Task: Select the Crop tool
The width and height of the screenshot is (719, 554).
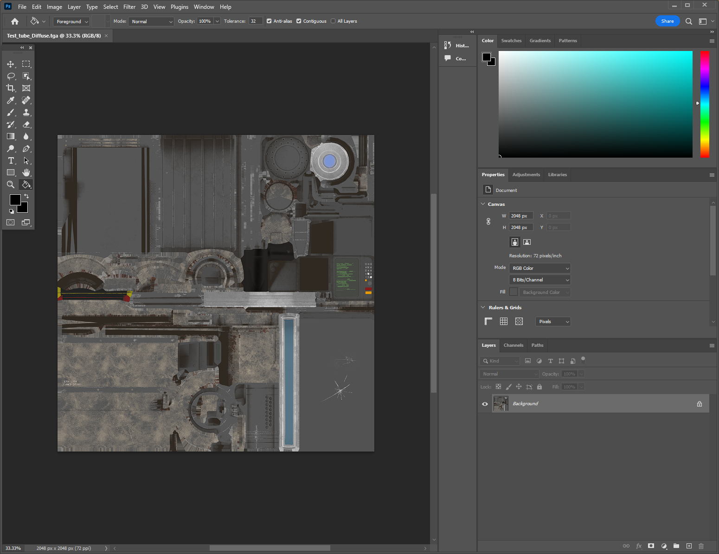Action: pos(11,88)
